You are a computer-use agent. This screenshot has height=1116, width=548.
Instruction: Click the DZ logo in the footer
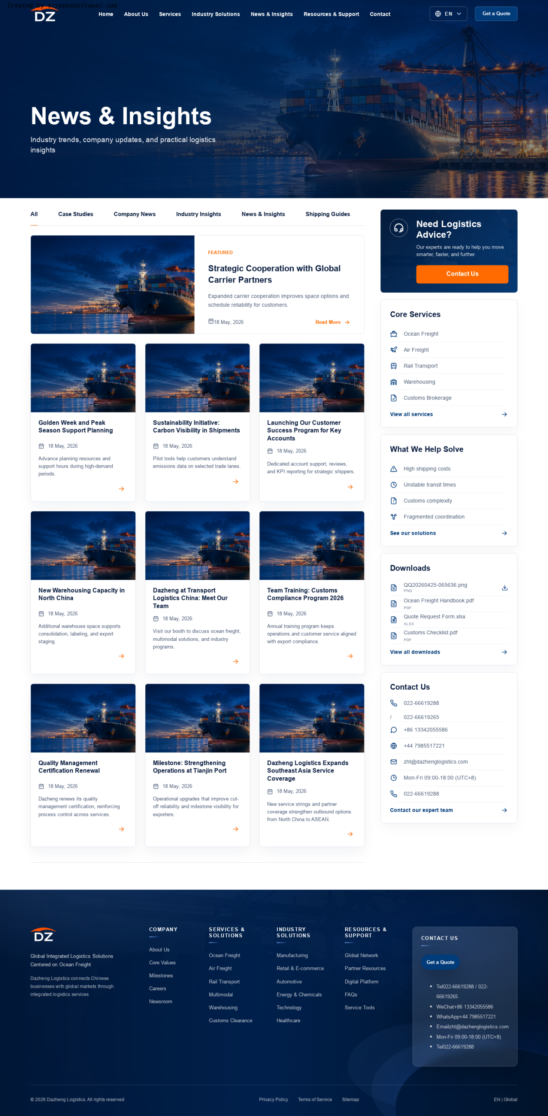pyautogui.click(x=44, y=935)
